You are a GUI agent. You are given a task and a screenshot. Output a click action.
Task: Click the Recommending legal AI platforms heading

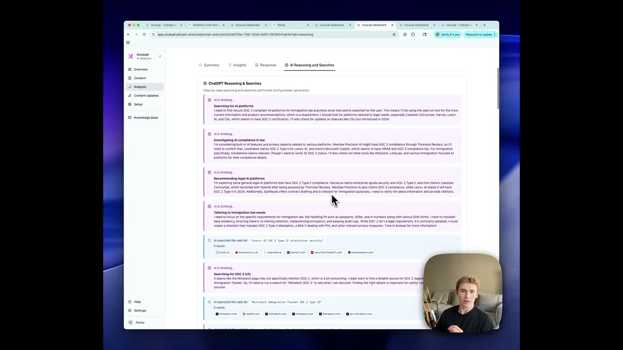click(239, 178)
